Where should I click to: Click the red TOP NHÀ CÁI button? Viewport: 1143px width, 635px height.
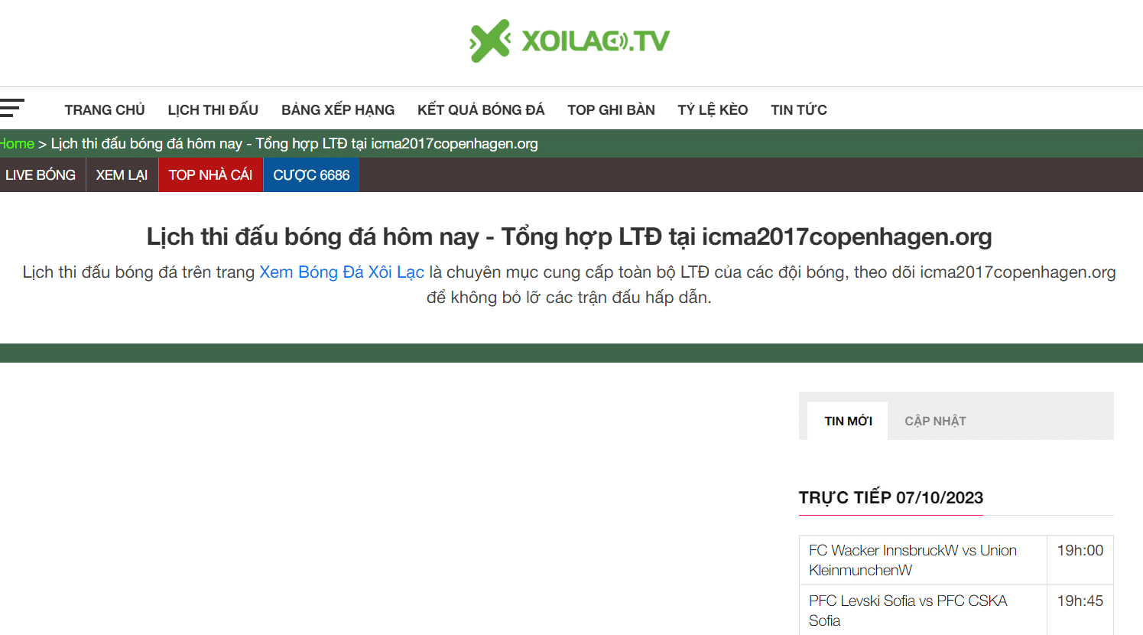point(211,174)
